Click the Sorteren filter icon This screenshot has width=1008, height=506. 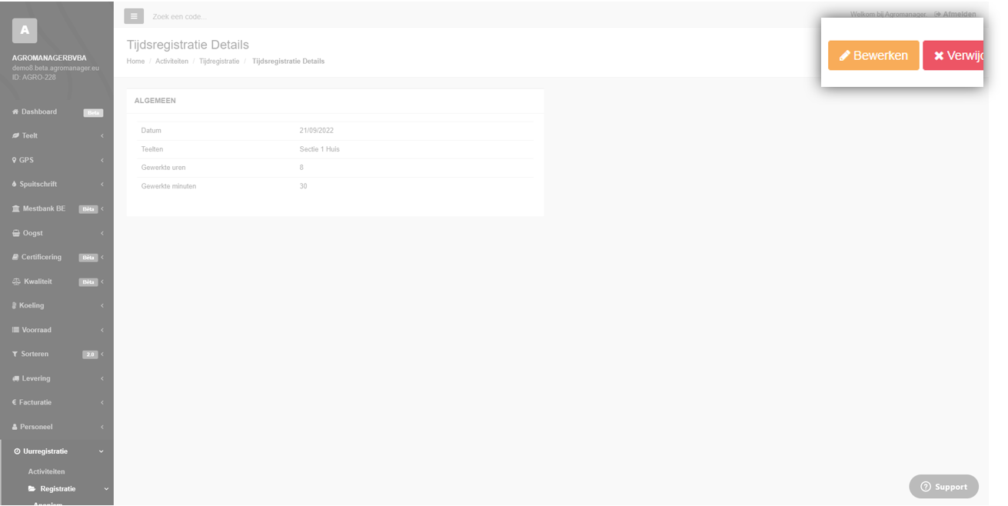pos(15,354)
